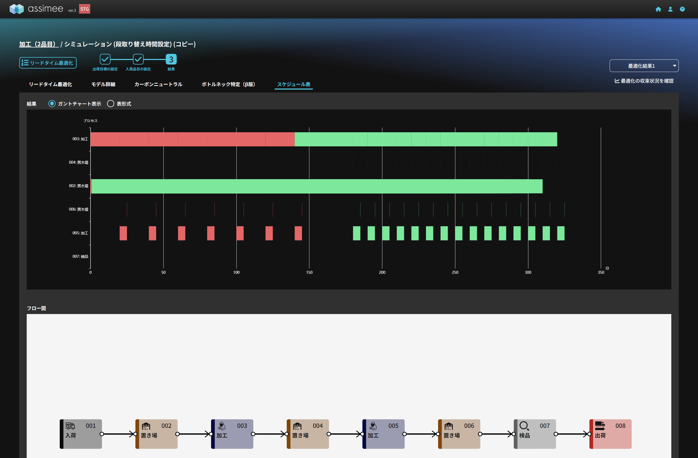
Task: Select the 002 置き場 warehouse node
Action: (x=157, y=434)
